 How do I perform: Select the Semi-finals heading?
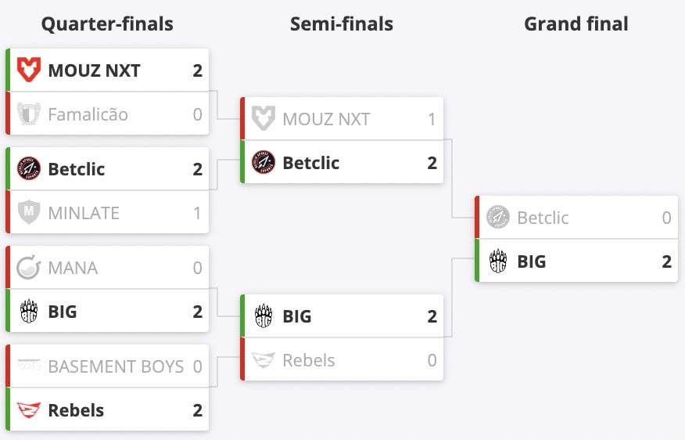tap(342, 24)
